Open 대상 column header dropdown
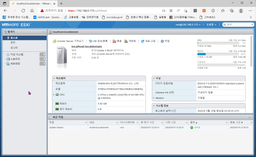This screenshot has width=256, height=157. tap(117, 123)
